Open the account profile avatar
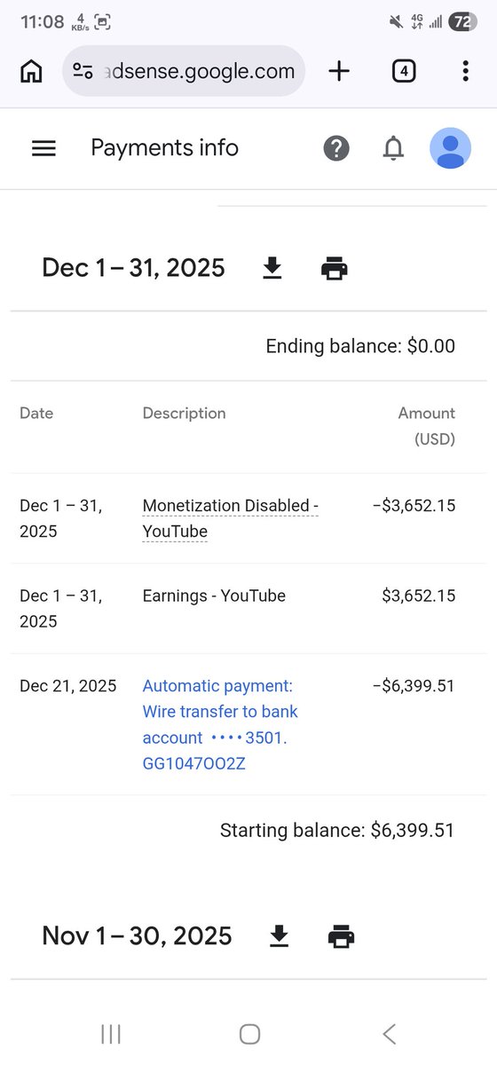 (451, 148)
